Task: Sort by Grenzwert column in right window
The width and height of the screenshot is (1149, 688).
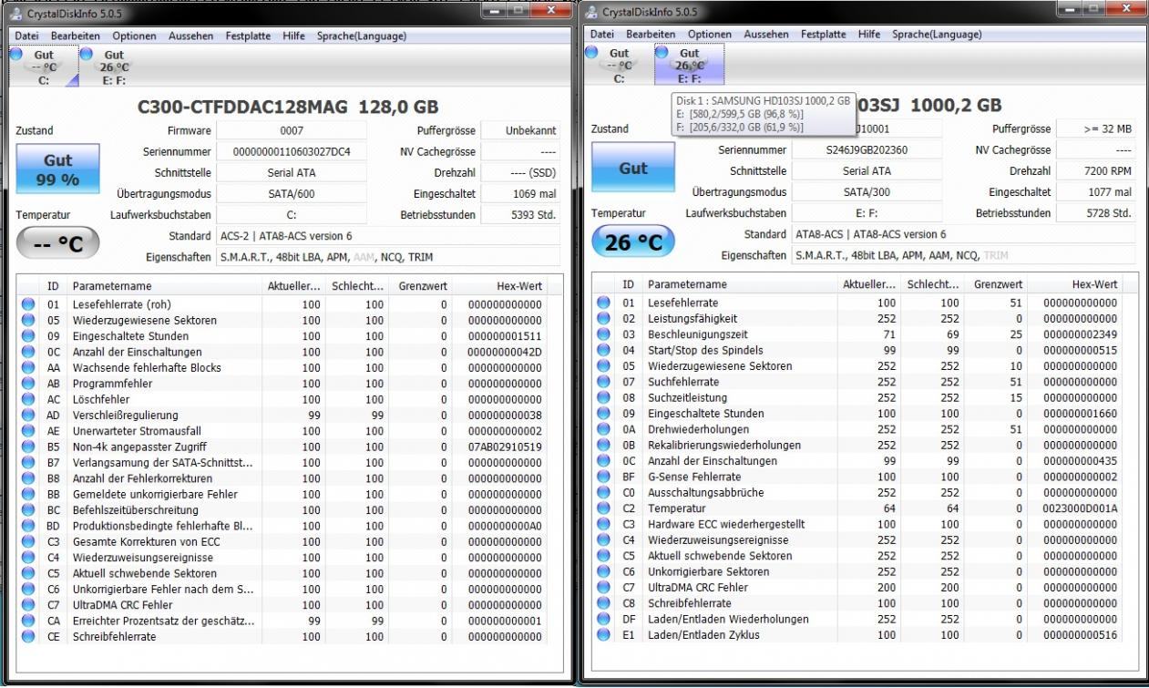Action: (x=996, y=285)
